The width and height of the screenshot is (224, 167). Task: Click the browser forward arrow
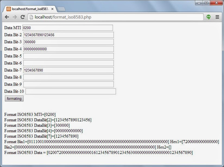tap(15, 17)
